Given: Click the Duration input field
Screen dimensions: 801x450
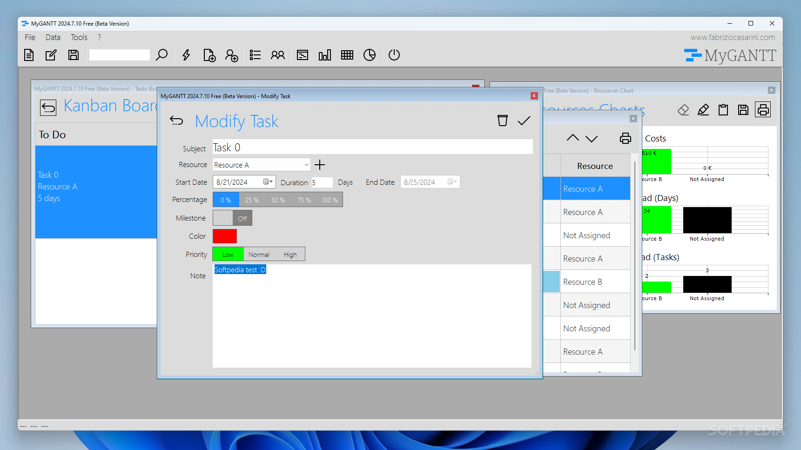Looking at the screenshot, I should point(322,182).
